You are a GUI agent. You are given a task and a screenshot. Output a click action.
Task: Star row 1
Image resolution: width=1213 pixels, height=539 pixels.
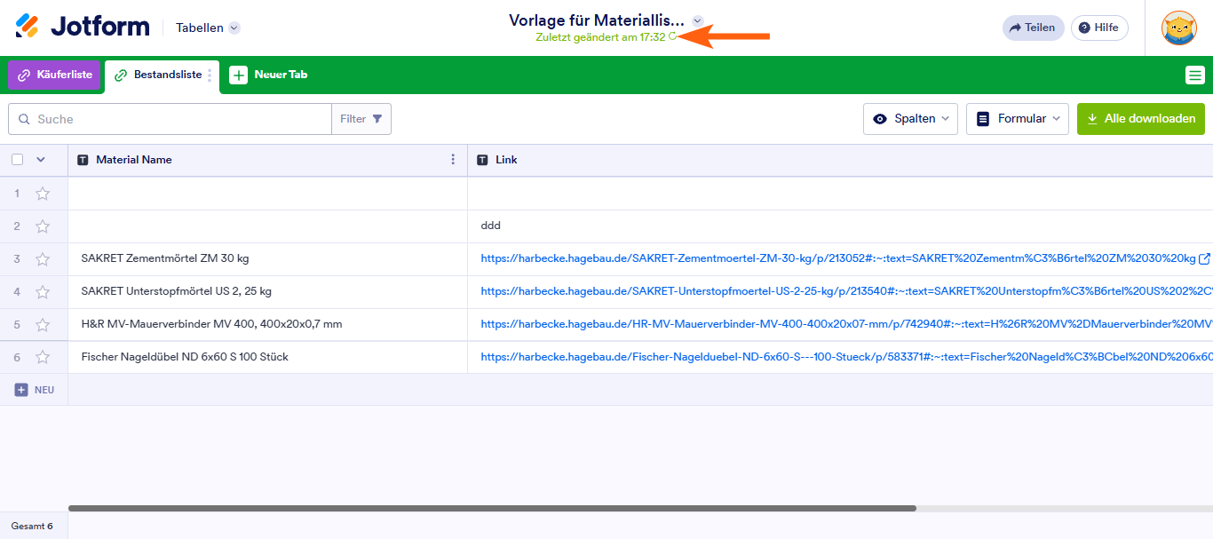tap(43, 194)
